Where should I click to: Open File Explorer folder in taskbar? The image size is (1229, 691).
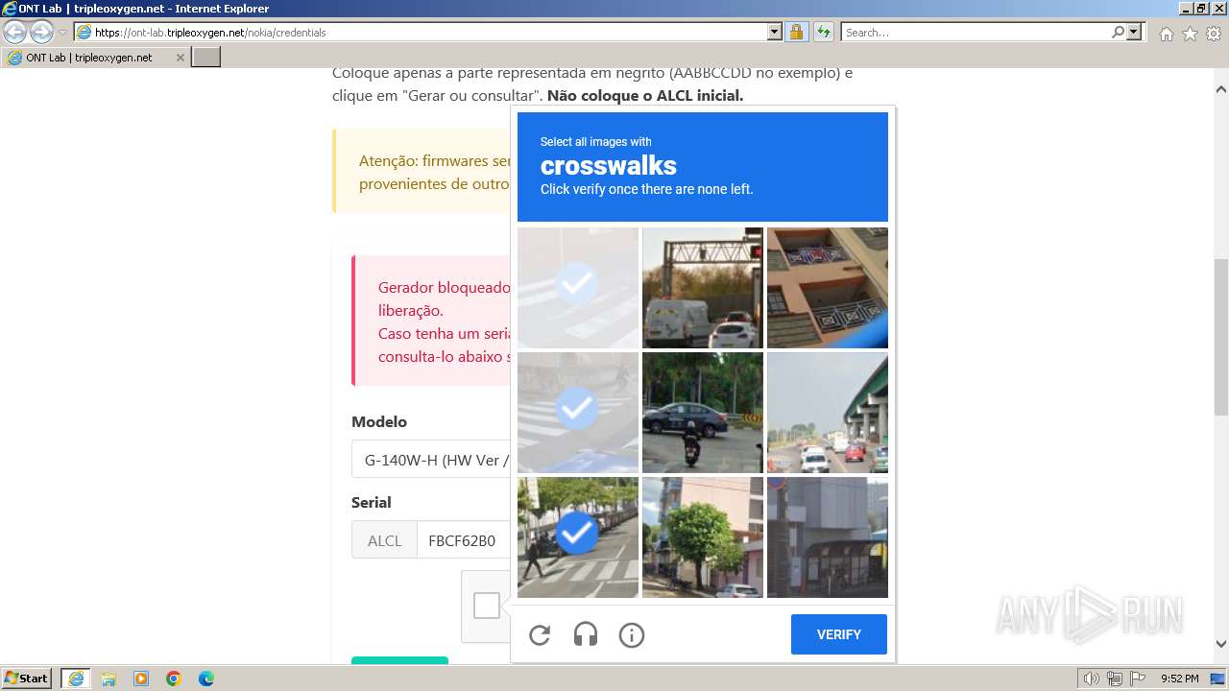click(x=108, y=679)
